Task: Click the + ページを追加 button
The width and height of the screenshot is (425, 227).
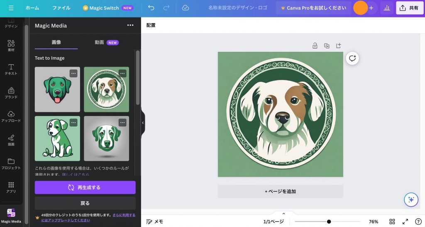Action: [280, 191]
